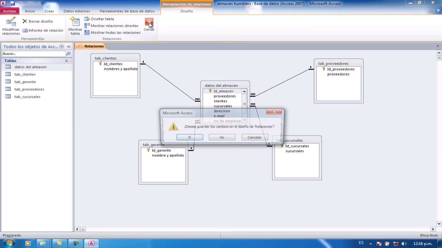Screen dimensions: 442x248
Task: Click the Redo arrow in Quick Access toolbar
Action: click(31, 3)
